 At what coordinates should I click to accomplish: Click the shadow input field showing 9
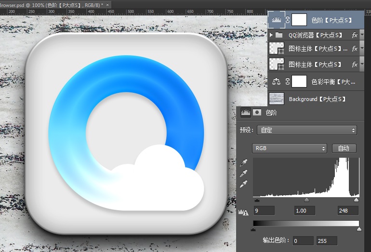(264, 211)
